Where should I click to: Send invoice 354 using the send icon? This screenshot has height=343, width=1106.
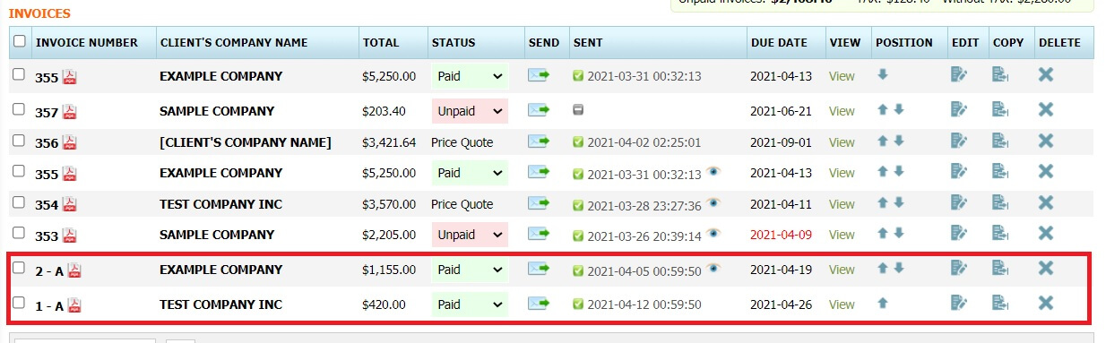[539, 203]
